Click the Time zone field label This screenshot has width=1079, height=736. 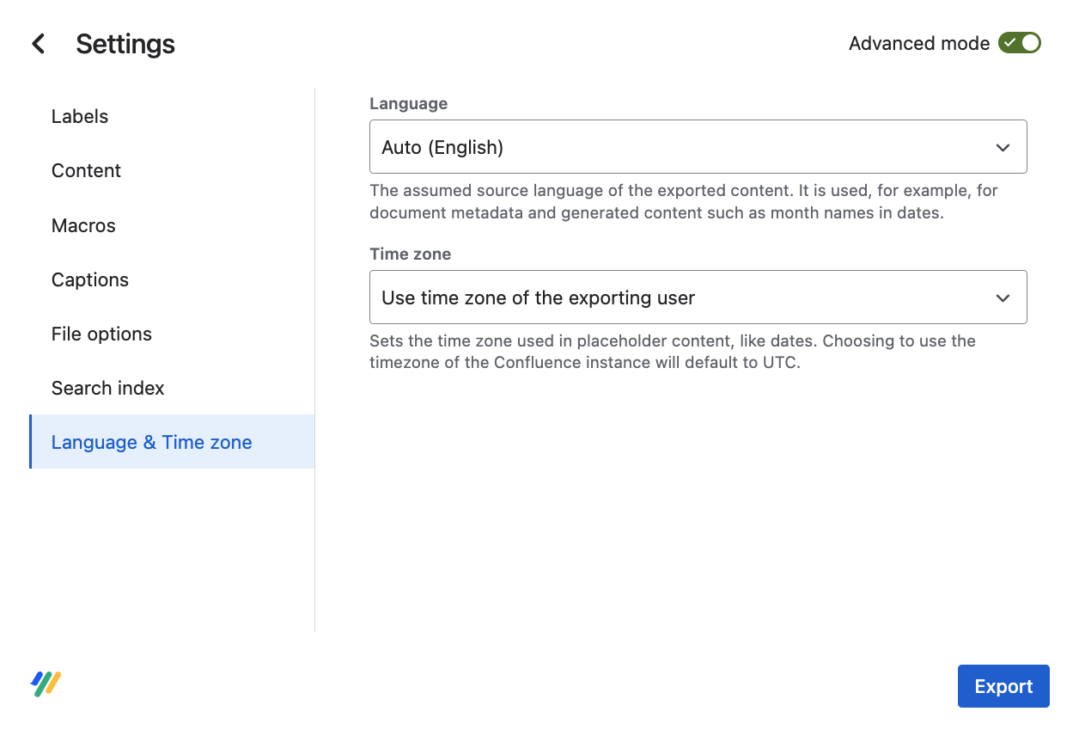(410, 254)
